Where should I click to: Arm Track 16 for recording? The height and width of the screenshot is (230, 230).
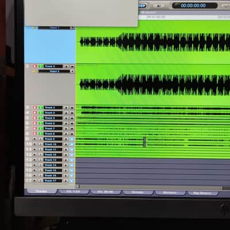pos(34,175)
